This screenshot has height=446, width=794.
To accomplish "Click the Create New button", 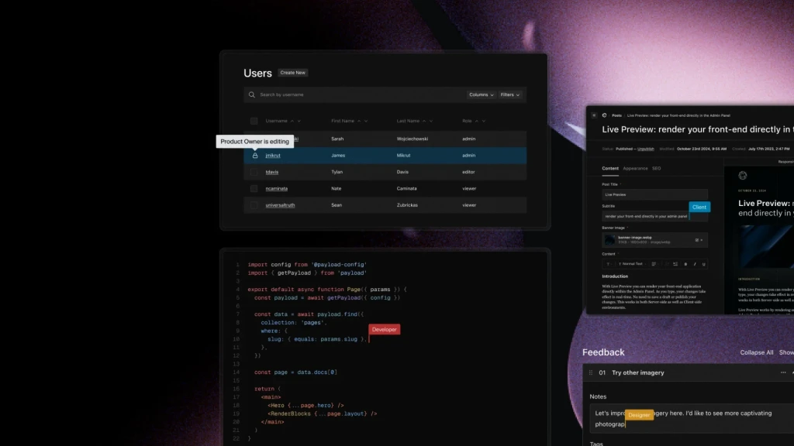I will pos(293,73).
